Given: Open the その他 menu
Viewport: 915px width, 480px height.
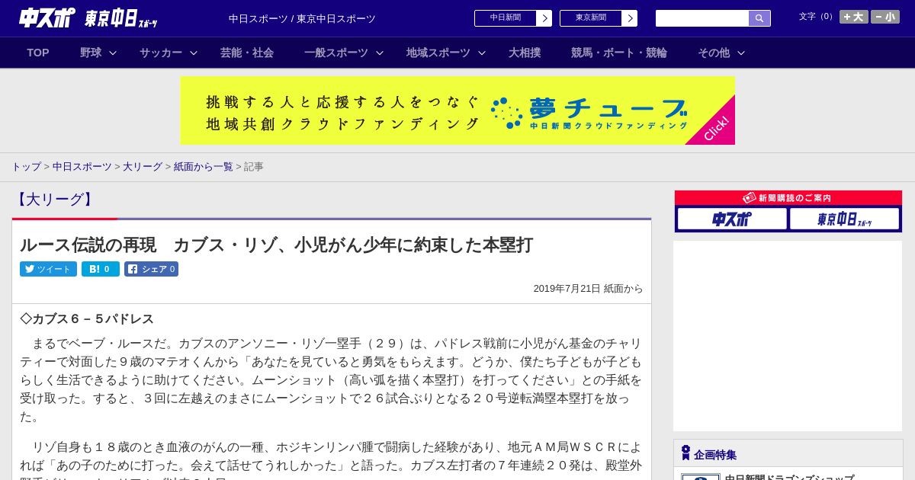Looking at the screenshot, I should tap(714, 53).
